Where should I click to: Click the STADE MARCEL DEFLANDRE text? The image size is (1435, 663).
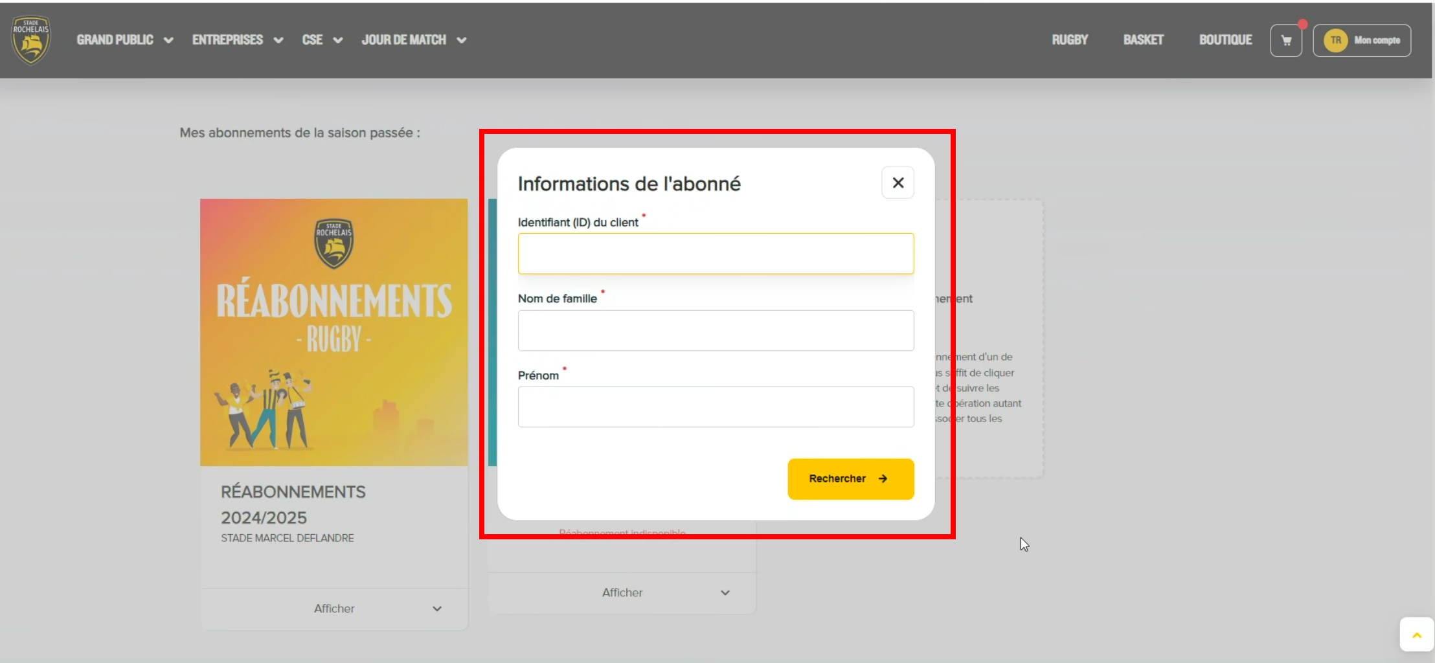tap(288, 538)
